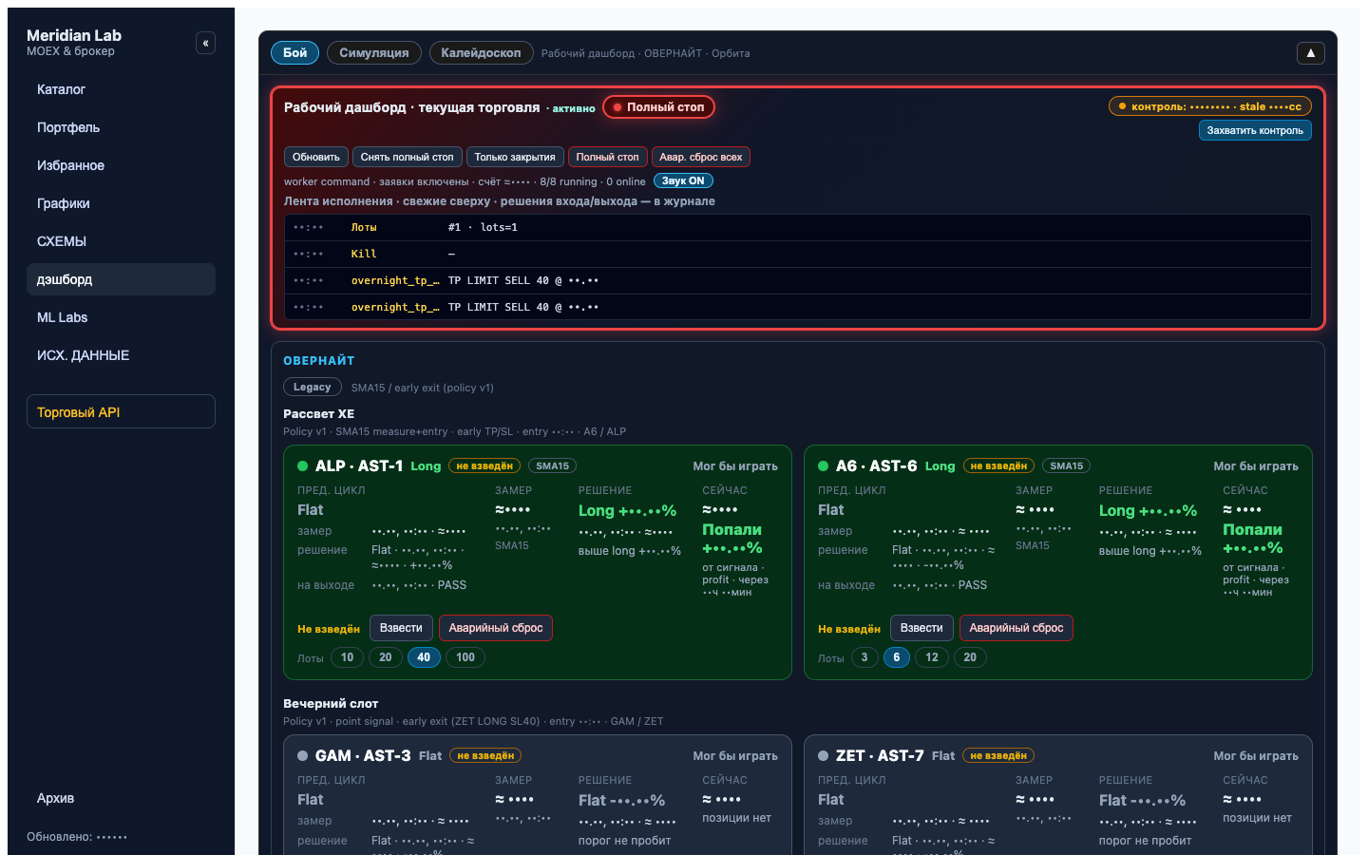Select 12 lots on the A6 card

(932, 657)
